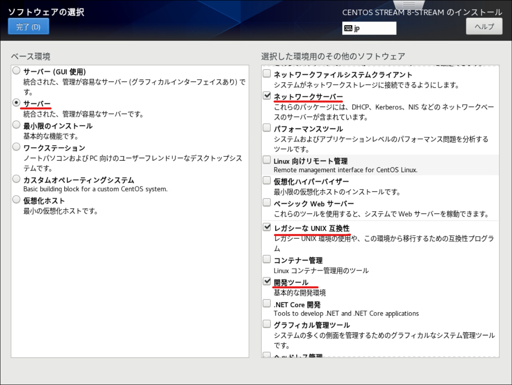Enable コンテナー管理 checkbox
The height and width of the screenshot is (385, 512).
(x=267, y=260)
